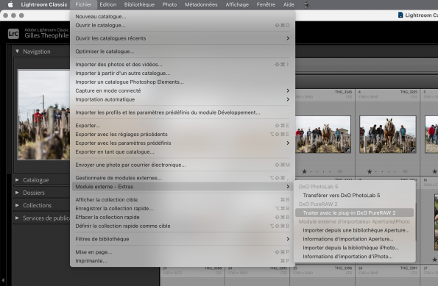
Task: Select Informations d'importation Aperture...
Action: click(x=355, y=239)
